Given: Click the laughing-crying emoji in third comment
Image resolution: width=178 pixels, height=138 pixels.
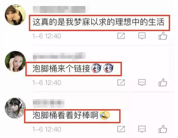Looking at the screenshot, I should pos(105,115).
